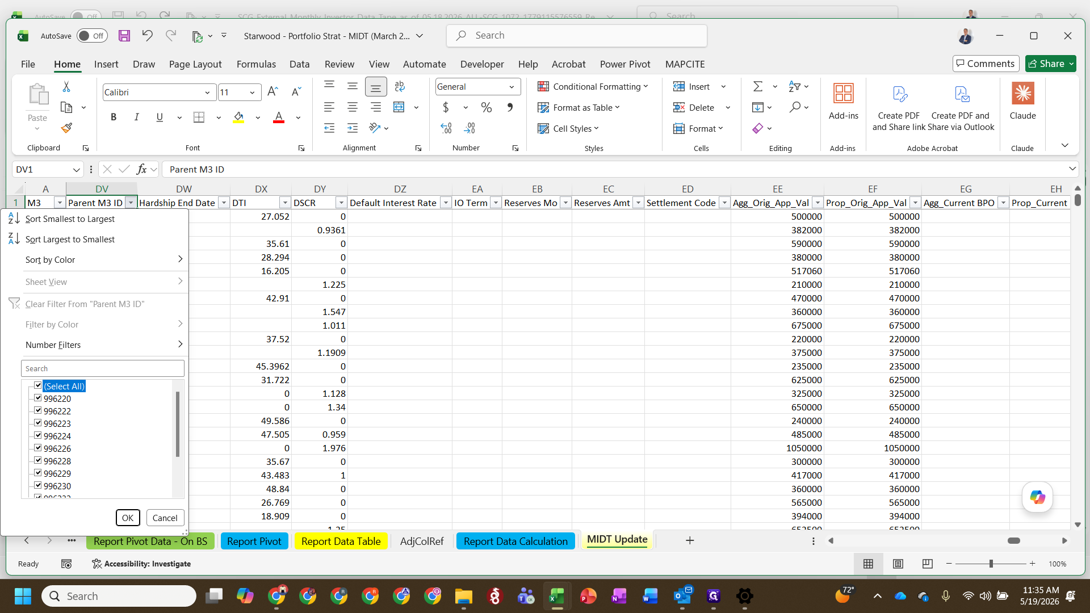
Task: Decrease font size with small A
Action: pyautogui.click(x=296, y=92)
